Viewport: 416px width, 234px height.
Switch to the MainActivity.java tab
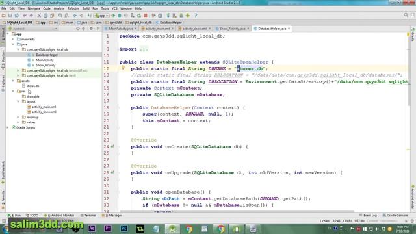121,29
